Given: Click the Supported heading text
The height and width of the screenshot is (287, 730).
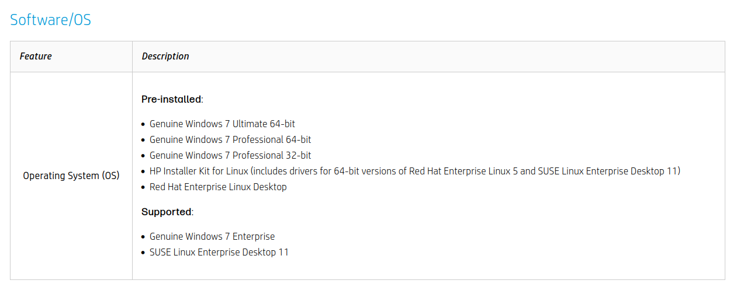Looking at the screenshot, I should pyautogui.click(x=167, y=212).
